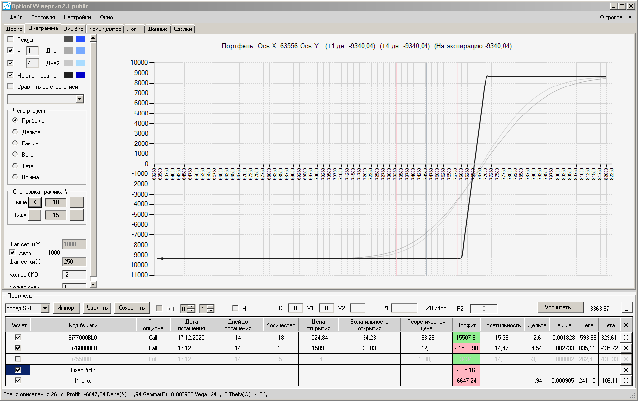Click the DH second spinner arrows
The height and width of the screenshot is (401, 638).
click(211, 308)
